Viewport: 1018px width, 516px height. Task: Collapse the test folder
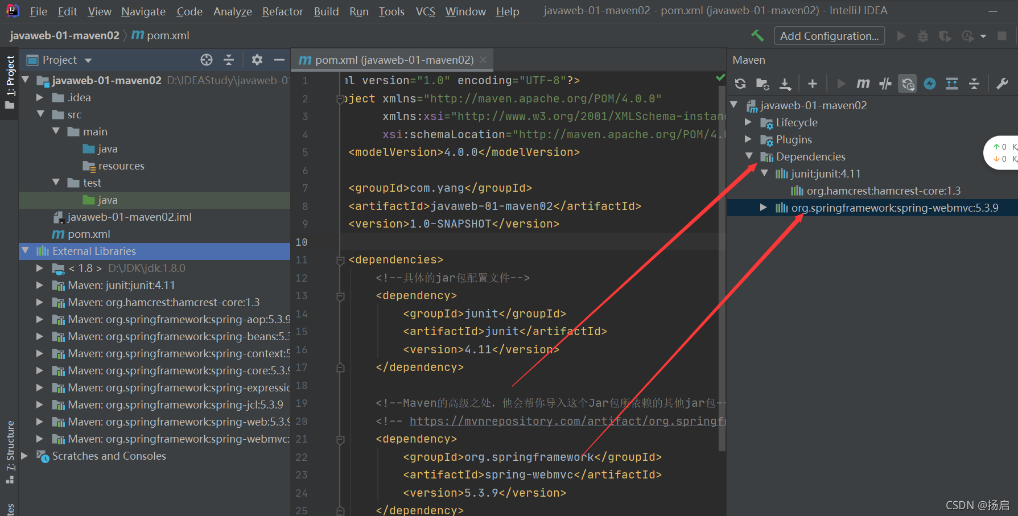(x=56, y=183)
